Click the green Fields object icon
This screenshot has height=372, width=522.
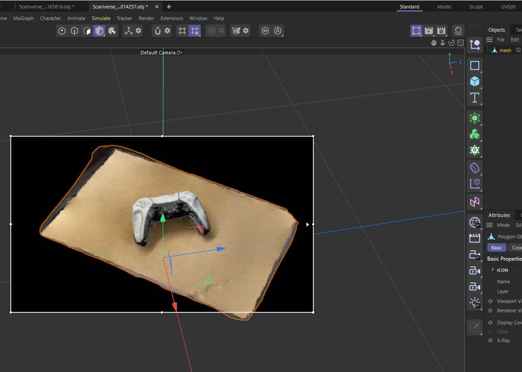(474, 118)
